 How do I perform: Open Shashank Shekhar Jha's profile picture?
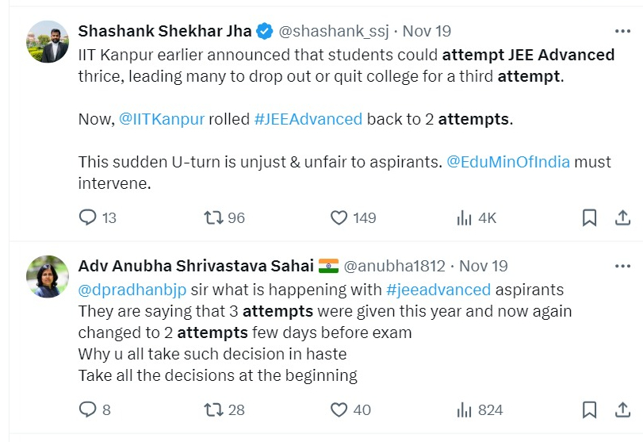48,42
